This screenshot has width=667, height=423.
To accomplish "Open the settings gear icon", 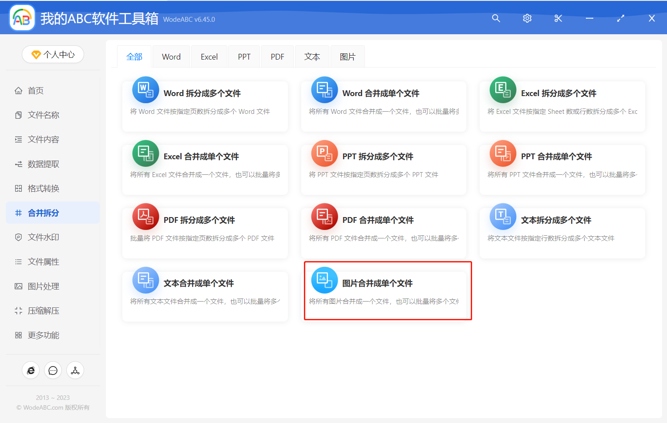I will pos(527,18).
